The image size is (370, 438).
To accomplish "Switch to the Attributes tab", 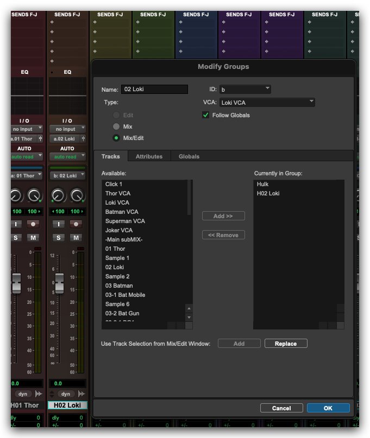I will [149, 156].
